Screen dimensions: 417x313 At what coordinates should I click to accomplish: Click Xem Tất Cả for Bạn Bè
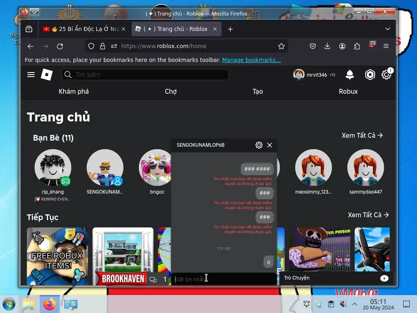point(362,135)
